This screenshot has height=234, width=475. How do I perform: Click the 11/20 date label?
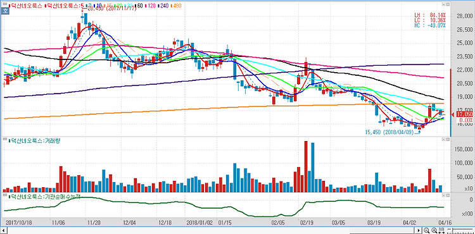(94, 222)
